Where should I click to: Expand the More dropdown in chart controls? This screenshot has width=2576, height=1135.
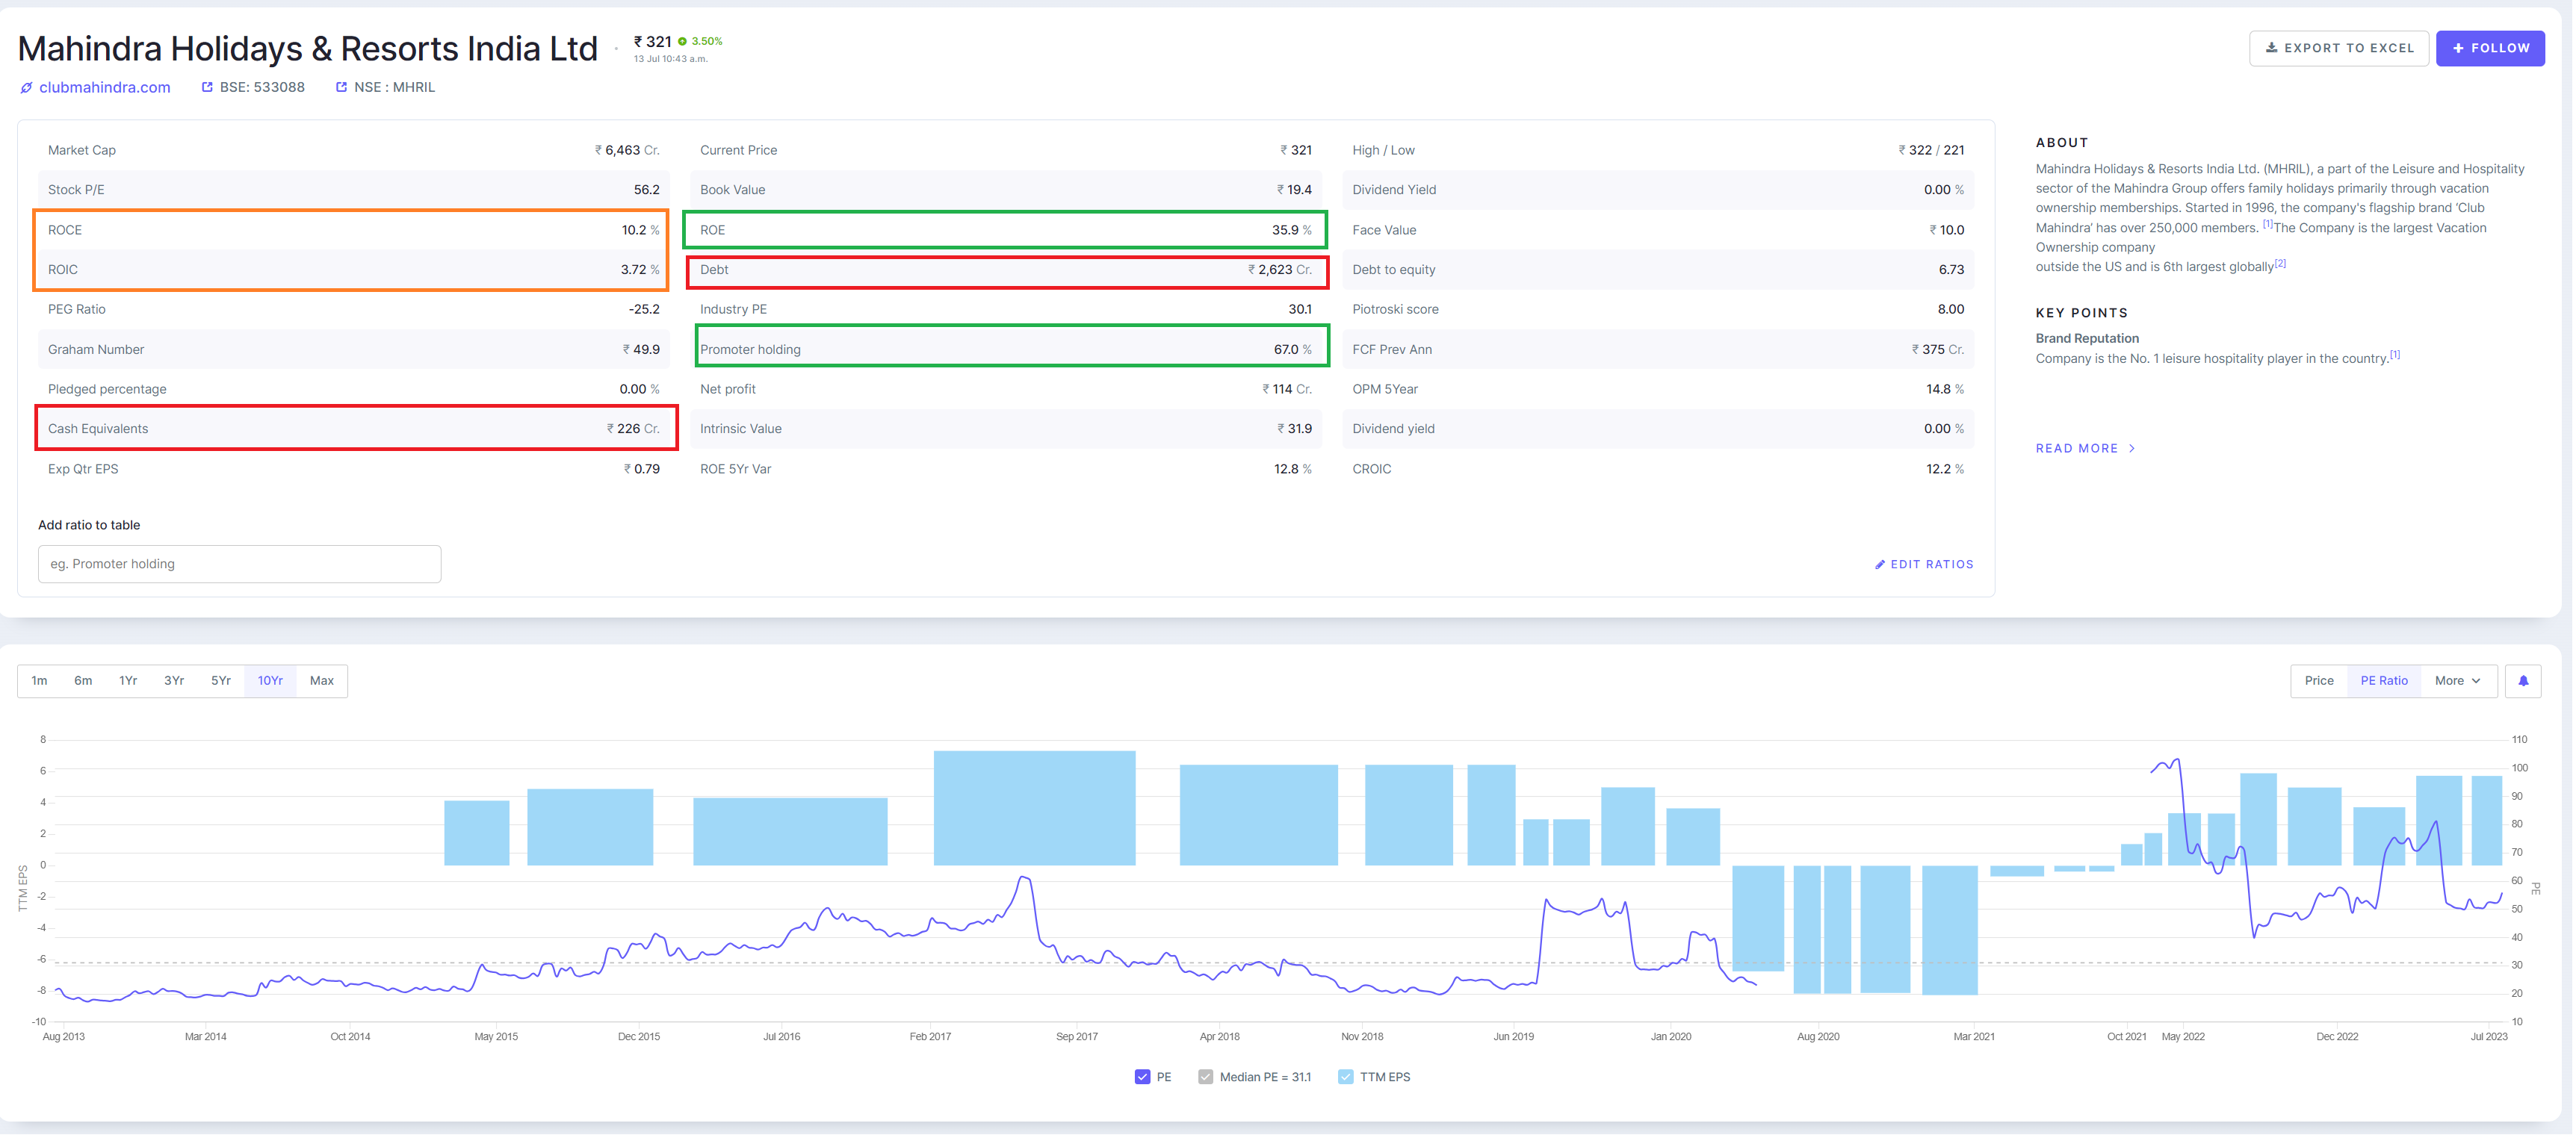point(2457,680)
